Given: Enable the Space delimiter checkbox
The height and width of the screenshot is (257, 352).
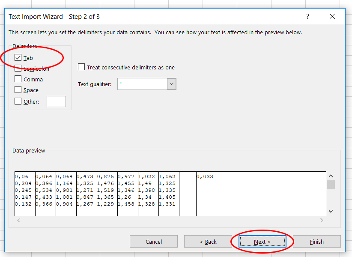Looking at the screenshot, I should tap(18, 90).
